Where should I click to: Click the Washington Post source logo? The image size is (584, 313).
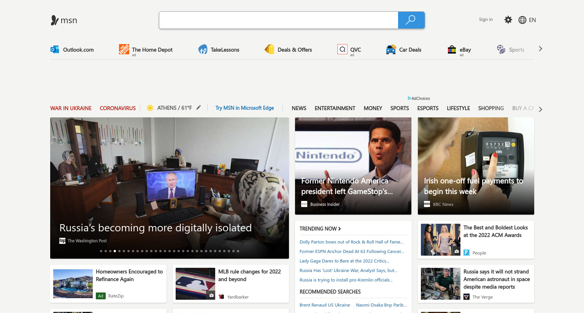pyautogui.click(x=62, y=241)
